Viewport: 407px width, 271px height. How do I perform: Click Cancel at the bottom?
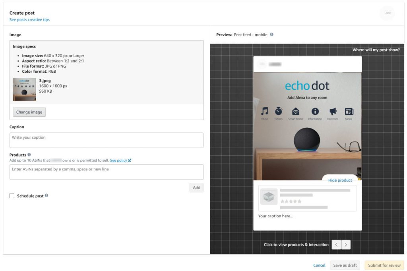(x=319, y=265)
